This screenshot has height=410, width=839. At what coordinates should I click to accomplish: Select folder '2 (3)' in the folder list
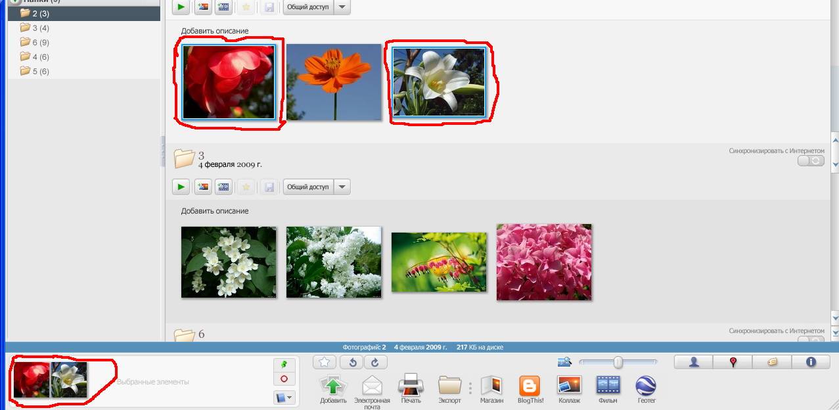[84, 13]
